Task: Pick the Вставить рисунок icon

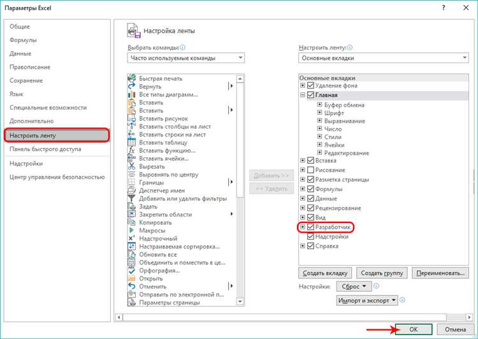Action: coord(132,119)
